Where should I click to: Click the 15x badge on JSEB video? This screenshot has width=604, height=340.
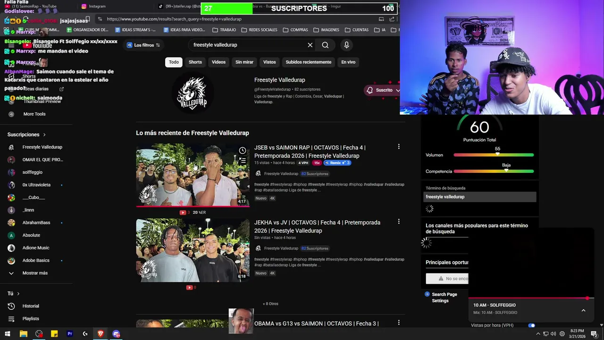[x=317, y=163]
